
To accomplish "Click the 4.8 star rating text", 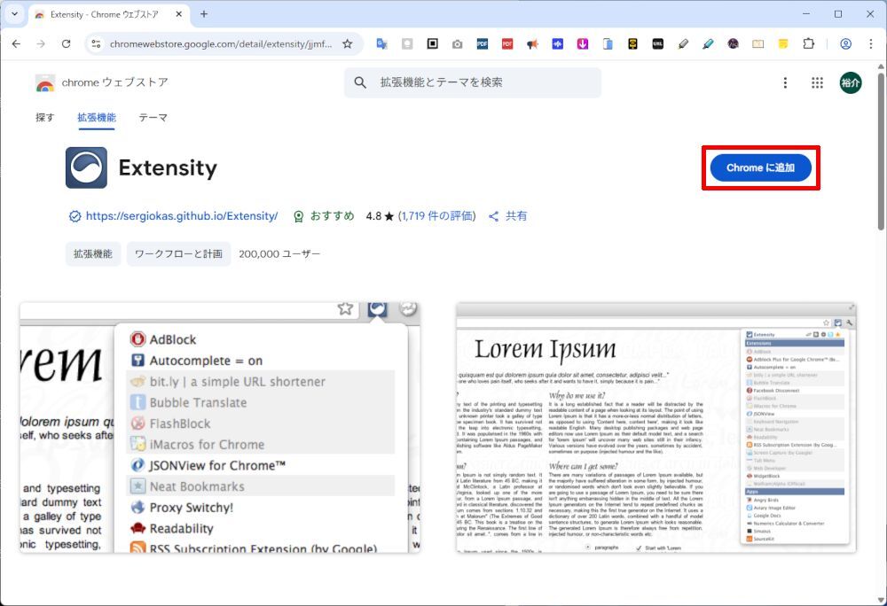I will 380,216.
